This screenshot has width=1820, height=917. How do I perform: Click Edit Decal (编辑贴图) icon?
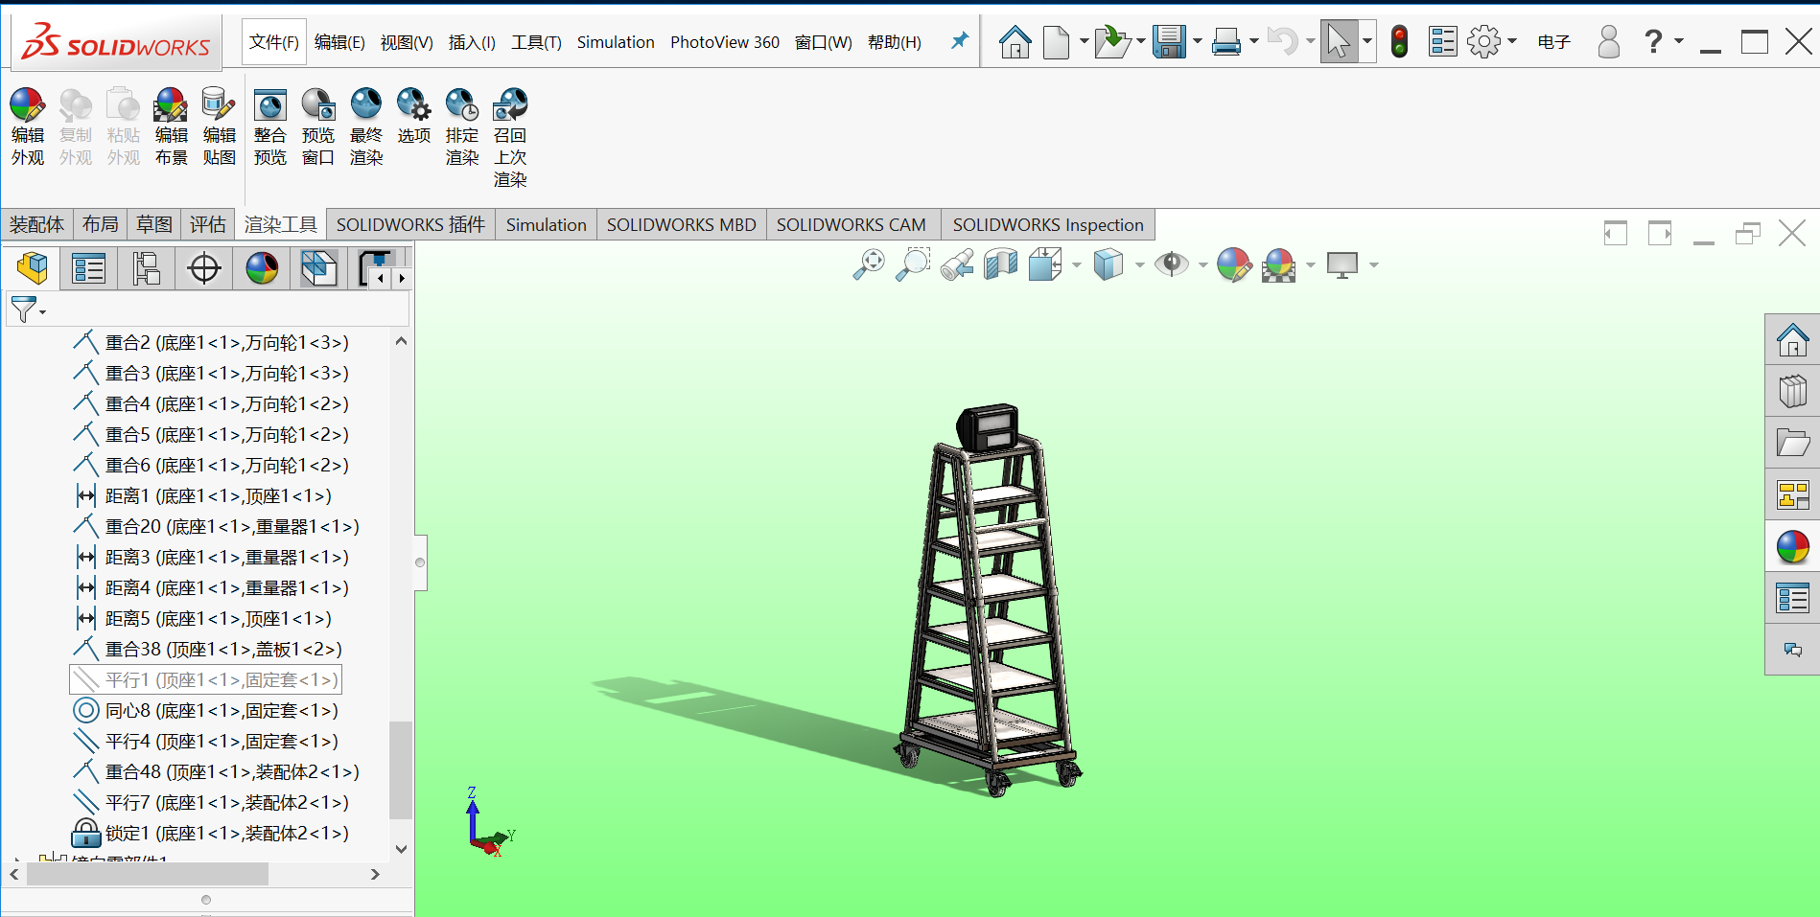[x=219, y=126]
